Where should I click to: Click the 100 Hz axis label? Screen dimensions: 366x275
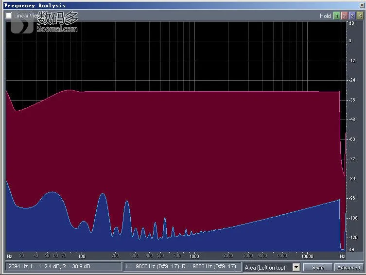82,257
